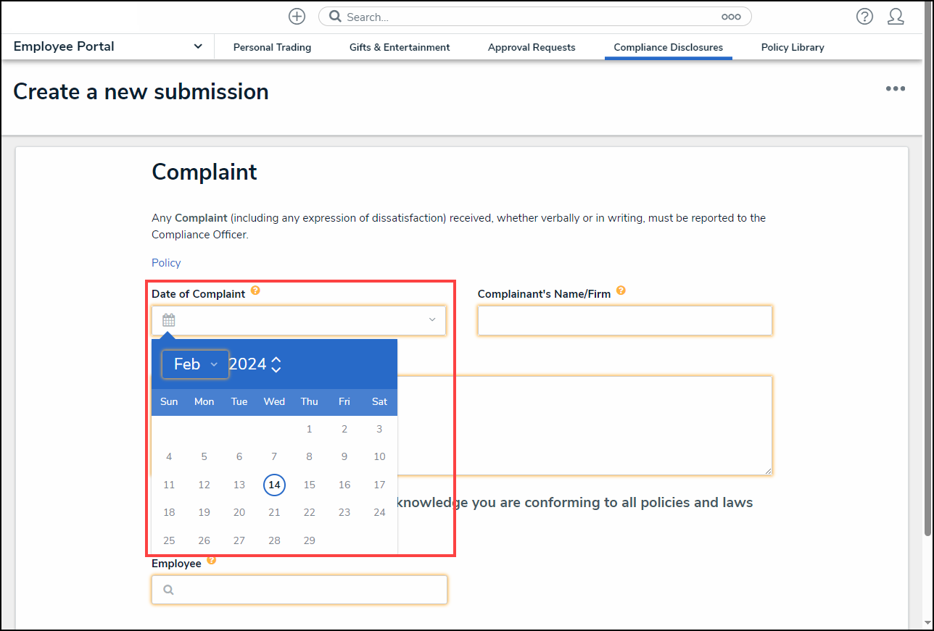The image size is (934, 631).
Task: Switch to Personal Trading tab
Action: pos(272,47)
